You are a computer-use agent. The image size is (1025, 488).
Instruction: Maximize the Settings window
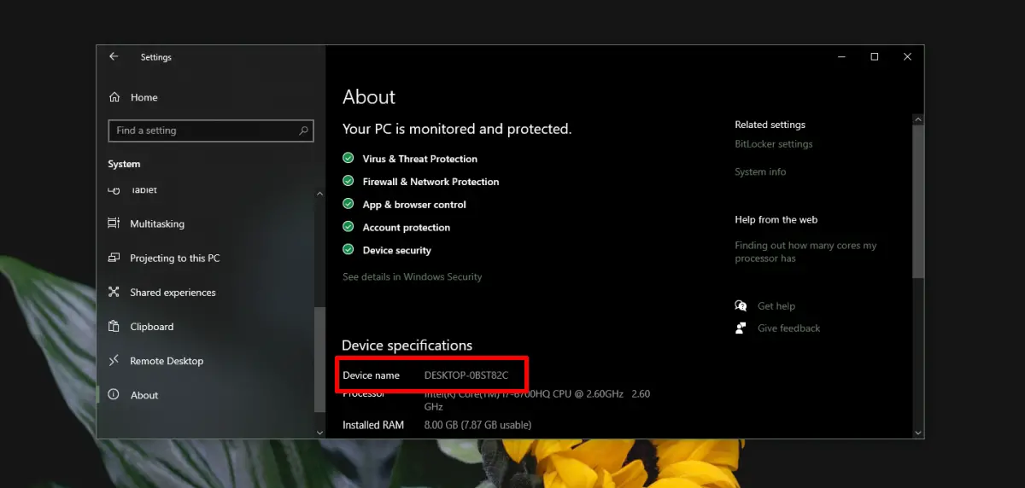874,56
